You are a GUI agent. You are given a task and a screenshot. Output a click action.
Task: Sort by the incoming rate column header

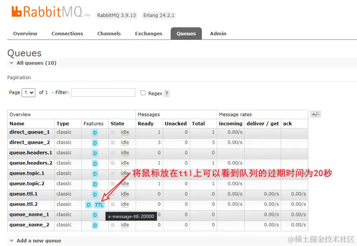[230, 123]
